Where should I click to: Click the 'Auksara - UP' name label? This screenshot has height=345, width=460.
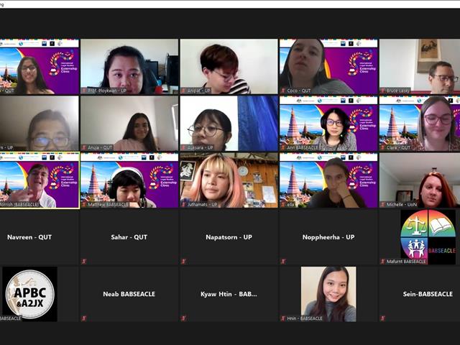(200, 147)
